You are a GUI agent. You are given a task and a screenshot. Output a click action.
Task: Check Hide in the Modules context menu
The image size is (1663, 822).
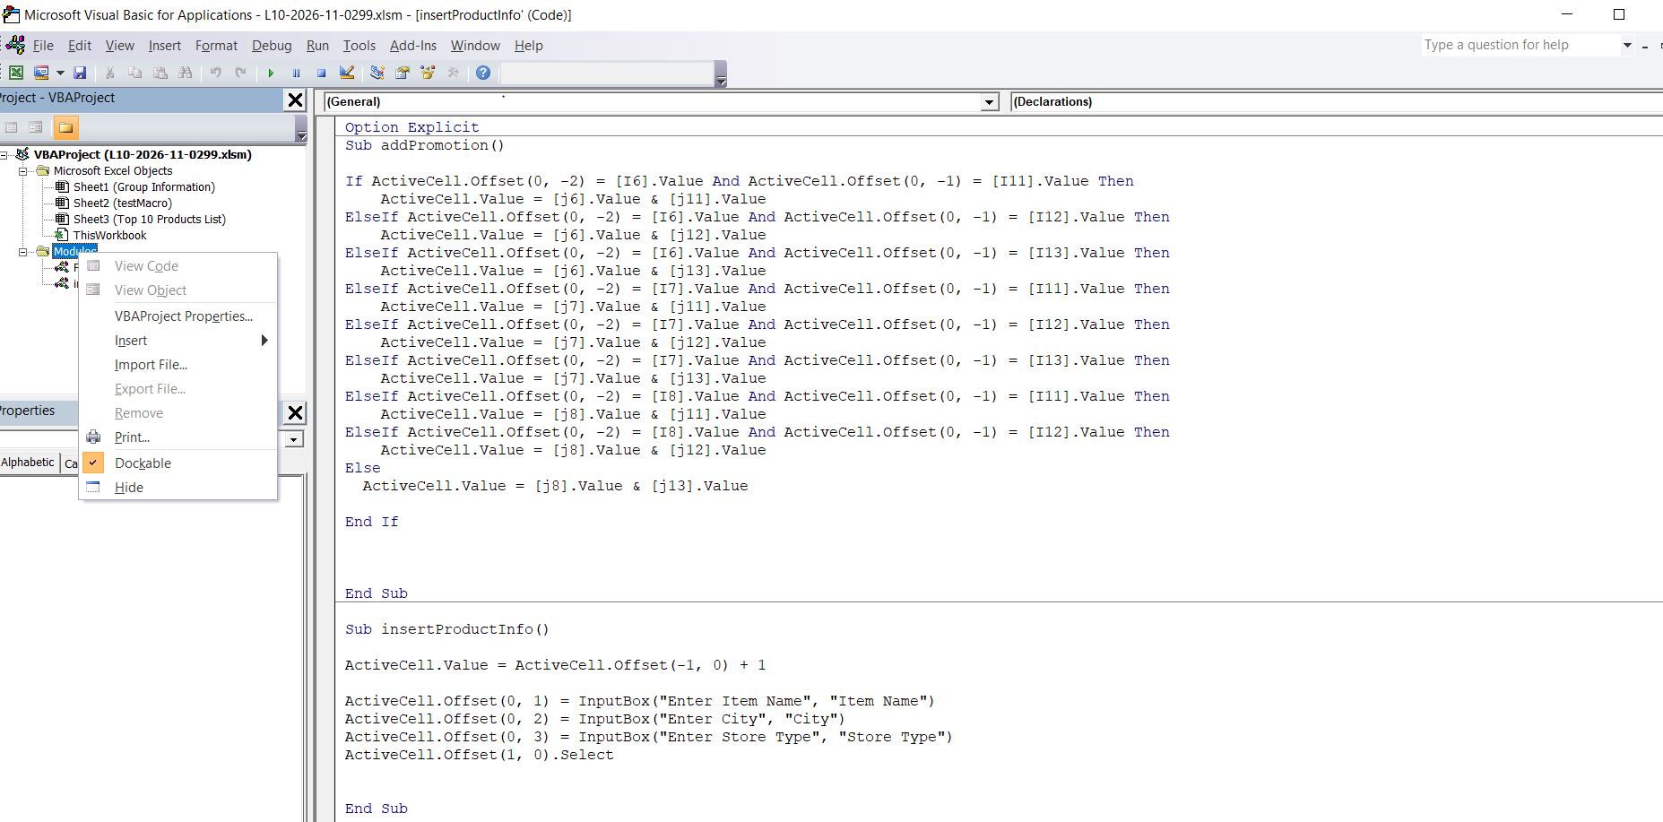tap(129, 487)
